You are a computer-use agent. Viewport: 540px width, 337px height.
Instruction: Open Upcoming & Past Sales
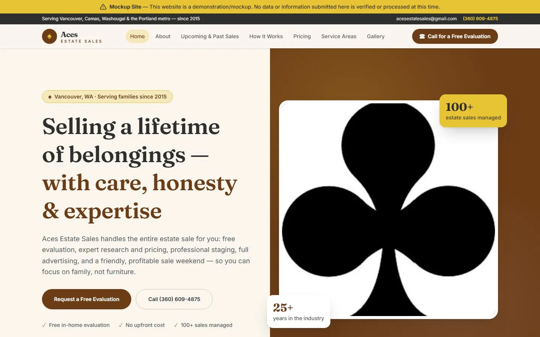click(210, 36)
